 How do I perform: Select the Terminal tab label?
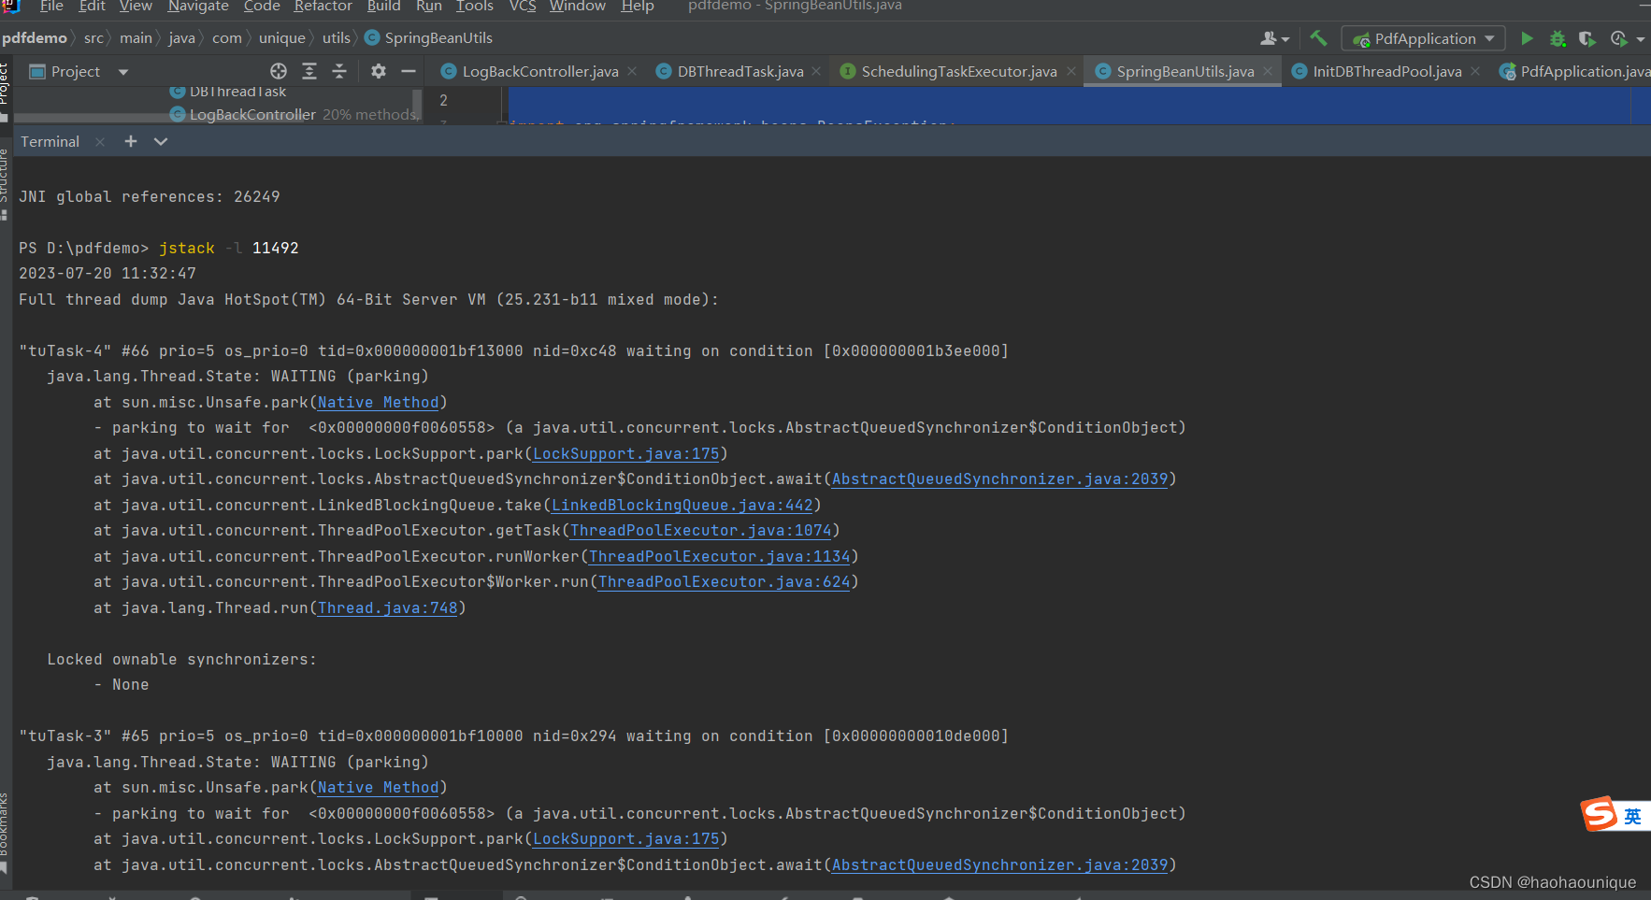coord(50,141)
